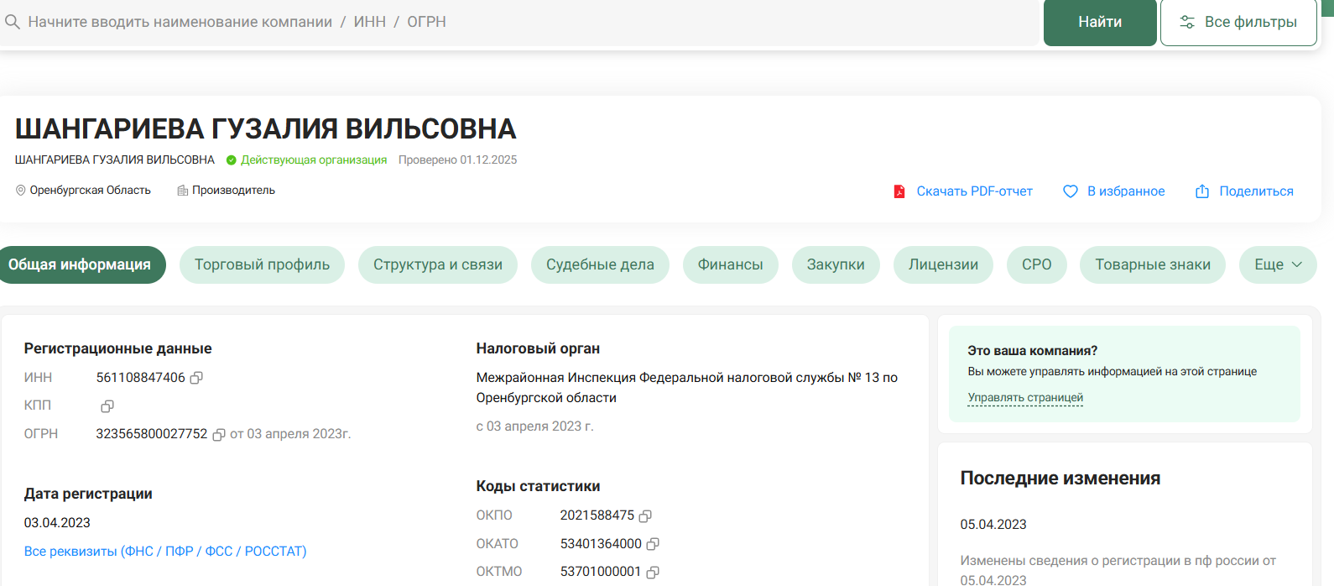Copy the ОГРН number using copy icon
This screenshot has height=586, width=1334.
tap(219, 435)
